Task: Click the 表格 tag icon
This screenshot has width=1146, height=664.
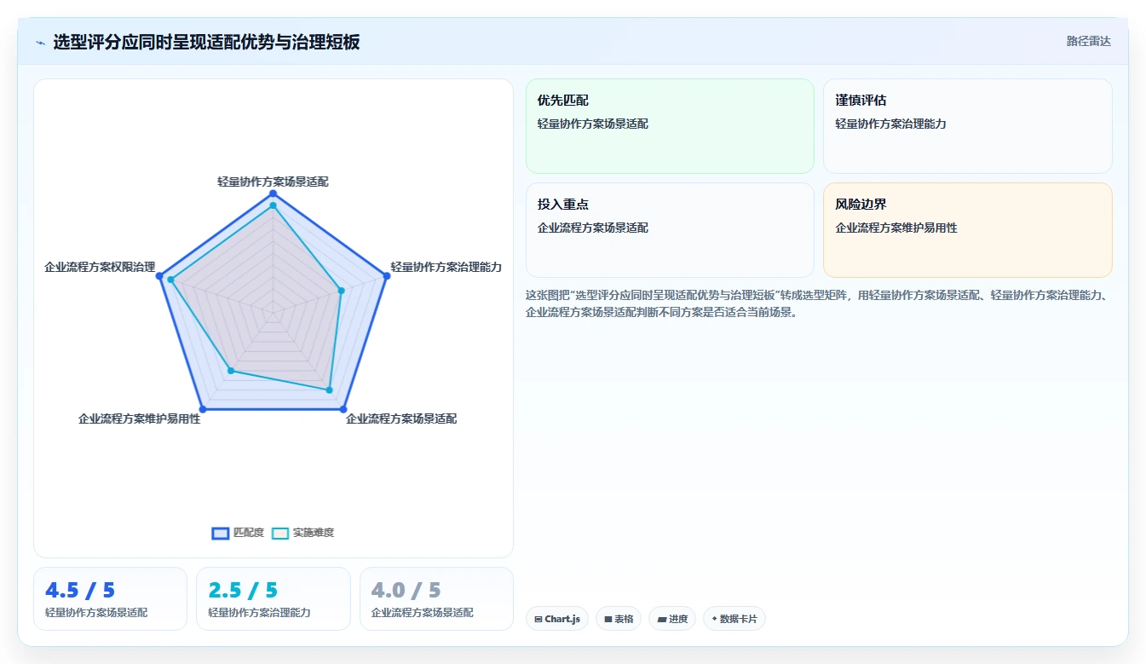Action: pyautogui.click(x=608, y=620)
